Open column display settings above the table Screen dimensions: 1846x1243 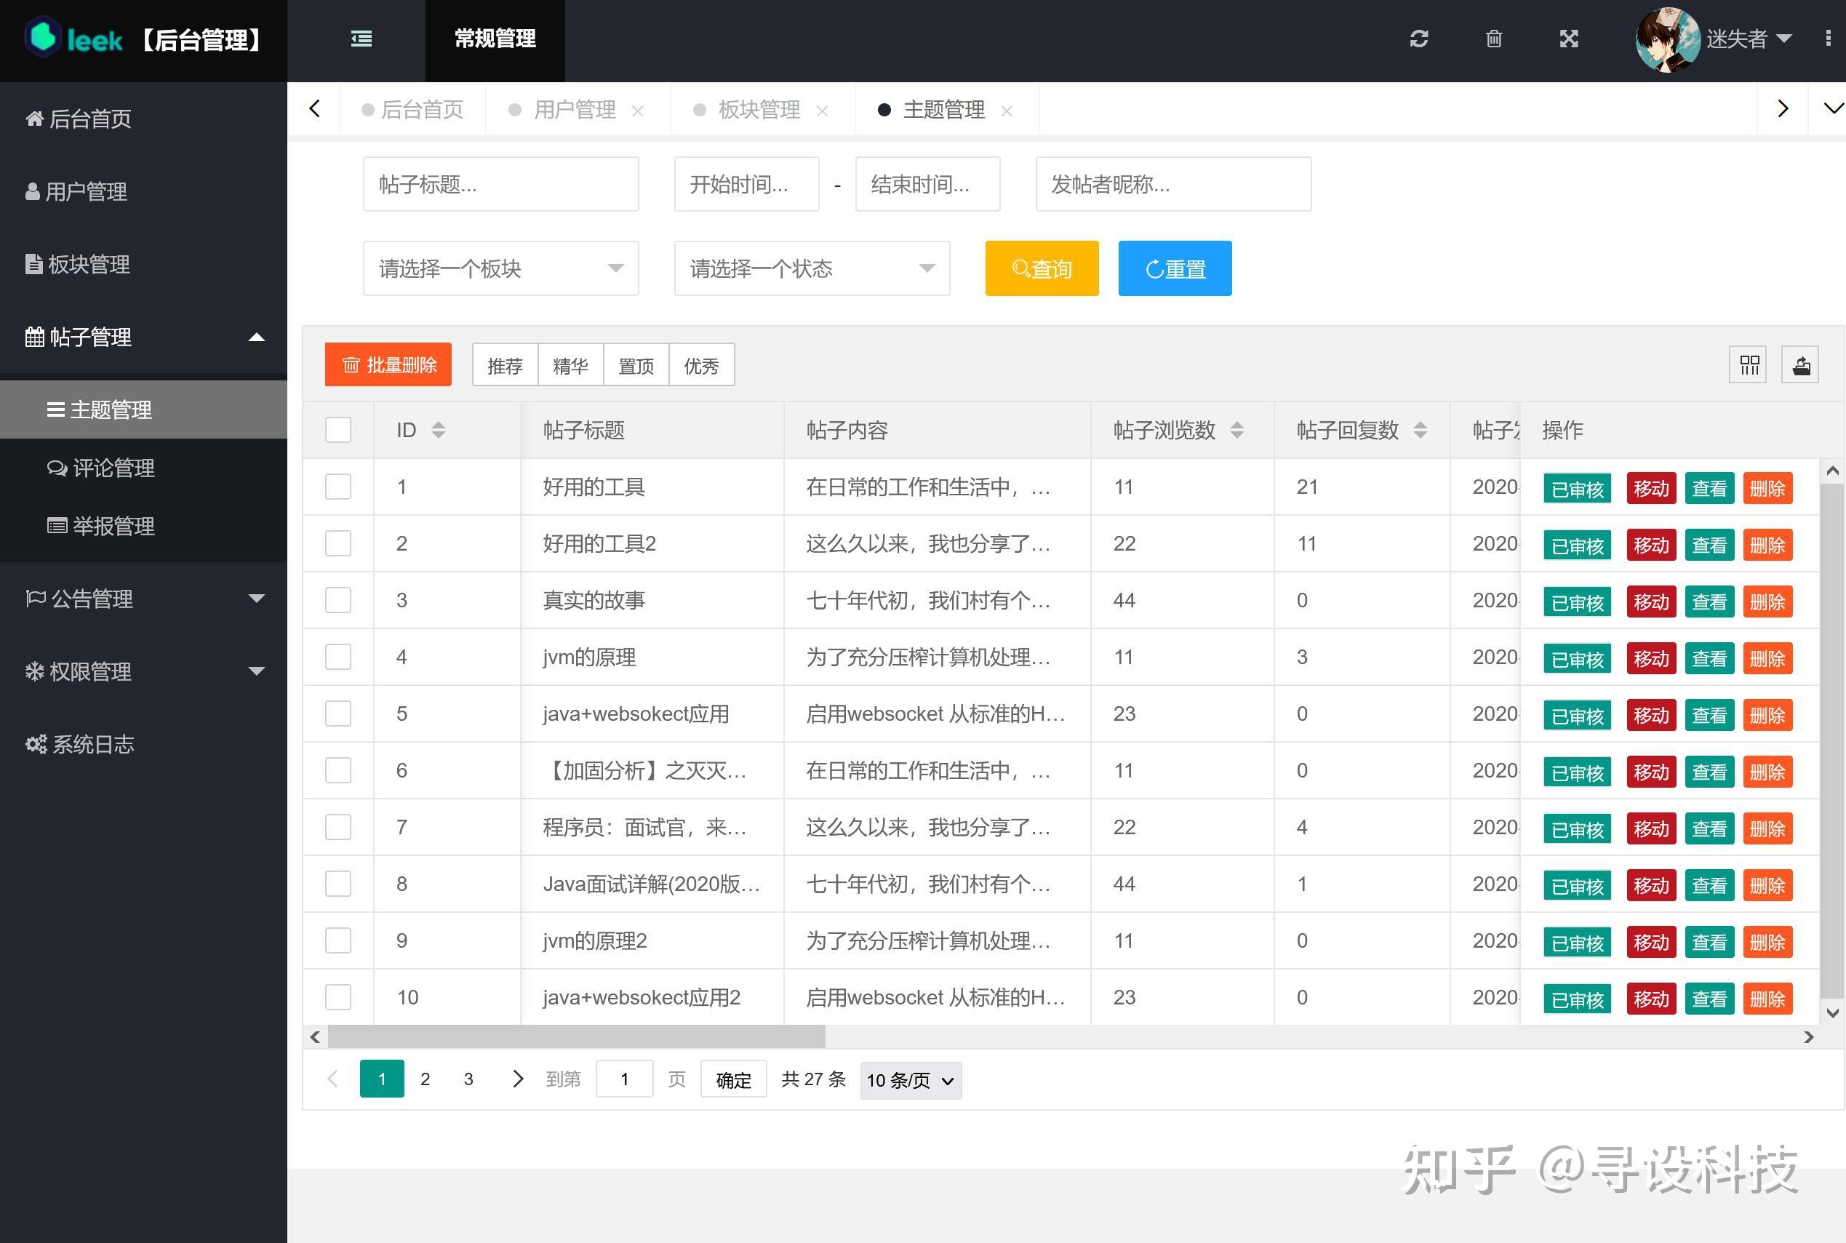(x=1749, y=364)
